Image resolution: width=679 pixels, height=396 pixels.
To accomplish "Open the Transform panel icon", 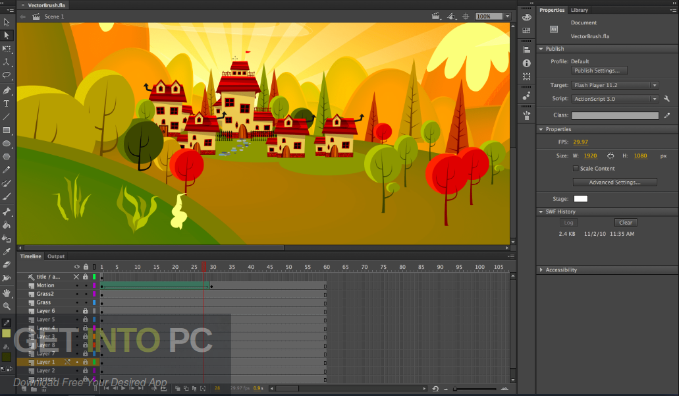I will click(x=527, y=76).
